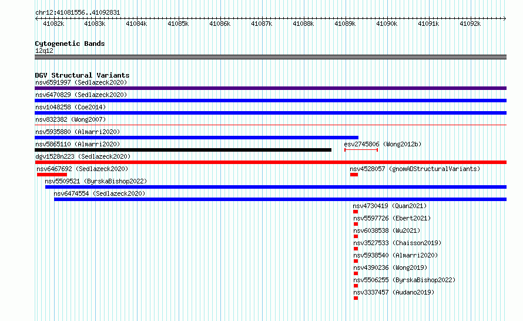Click the thin red nsv832382 line
The image size is (523, 321).
pos(270,125)
